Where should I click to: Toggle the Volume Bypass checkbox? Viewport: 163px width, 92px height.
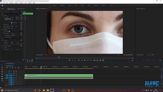pos(11,42)
